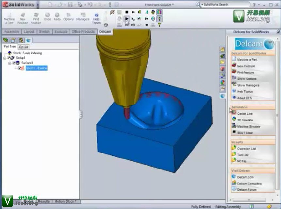Click the play-to-next-operation green icon
The width and height of the screenshot is (281, 209).
point(139,12)
